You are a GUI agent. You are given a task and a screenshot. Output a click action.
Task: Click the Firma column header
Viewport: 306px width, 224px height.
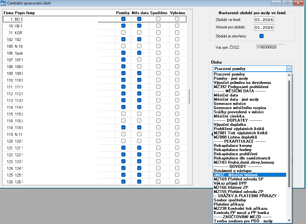tap(8, 13)
